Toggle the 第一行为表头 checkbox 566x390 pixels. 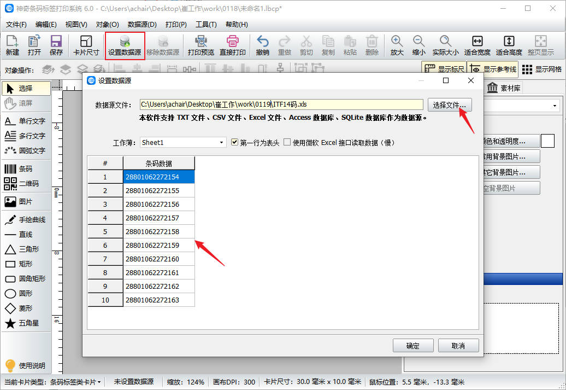[x=234, y=142]
